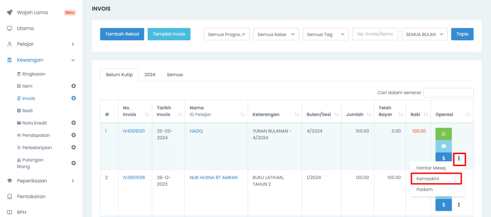Click the monitor icon beside Utama
Image resolution: width=491 pixels, height=217 pixels.
tap(10, 28)
